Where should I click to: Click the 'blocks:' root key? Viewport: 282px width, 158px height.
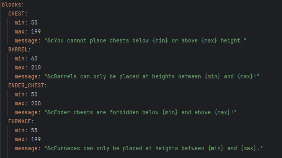click(13, 4)
